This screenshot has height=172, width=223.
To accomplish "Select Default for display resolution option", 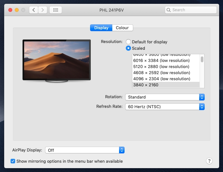I will pyautogui.click(x=128, y=42).
